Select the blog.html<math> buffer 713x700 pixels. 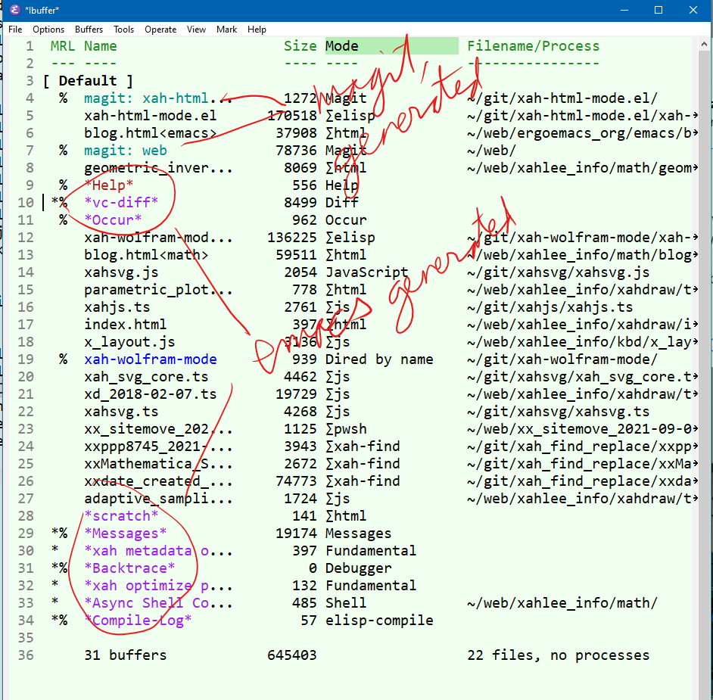pyautogui.click(x=146, y=254)
